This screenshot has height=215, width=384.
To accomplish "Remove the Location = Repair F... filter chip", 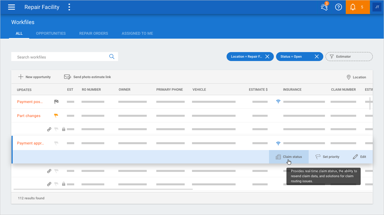I will pyautogui.click(x=267, y=57).
